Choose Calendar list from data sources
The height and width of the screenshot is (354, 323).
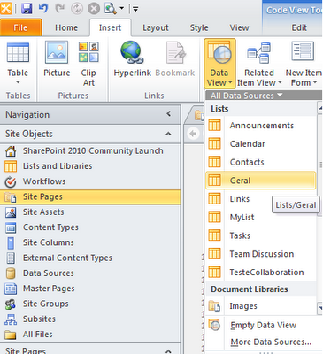pyautogui.click(x=261, y=144)
